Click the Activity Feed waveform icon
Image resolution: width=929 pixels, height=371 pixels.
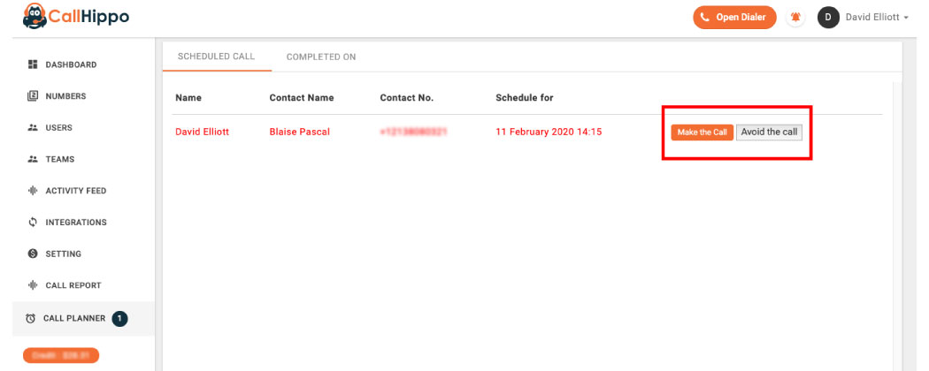pos(33,191)
